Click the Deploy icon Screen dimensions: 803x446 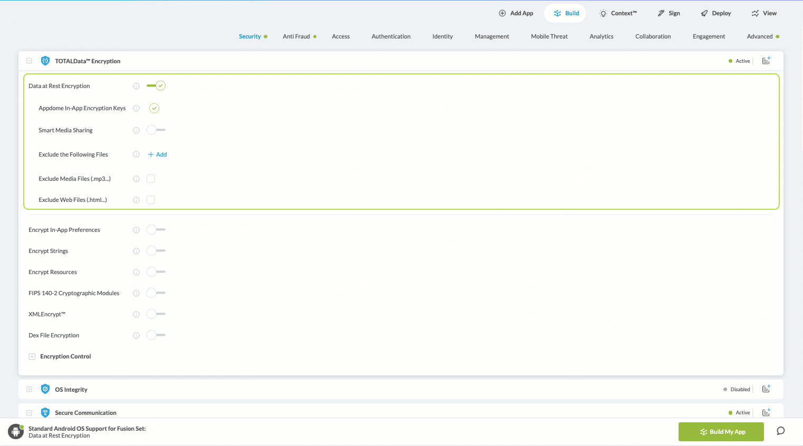[x=703, y=13]
